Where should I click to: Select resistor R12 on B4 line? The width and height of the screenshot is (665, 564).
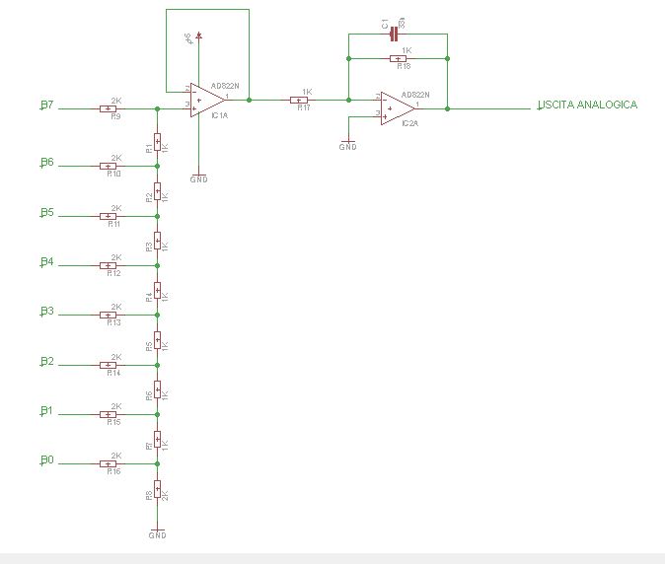tap(109, 265)
